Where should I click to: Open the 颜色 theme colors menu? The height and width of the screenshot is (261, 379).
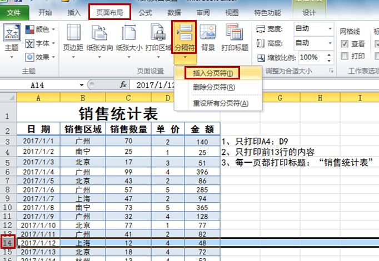click(x=40, y=29)
